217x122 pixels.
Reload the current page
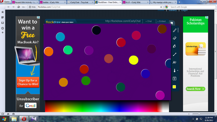[x=19, y=7]
